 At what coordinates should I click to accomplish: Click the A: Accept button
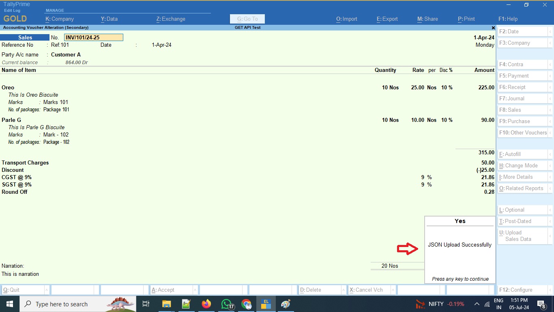[171, 290]
